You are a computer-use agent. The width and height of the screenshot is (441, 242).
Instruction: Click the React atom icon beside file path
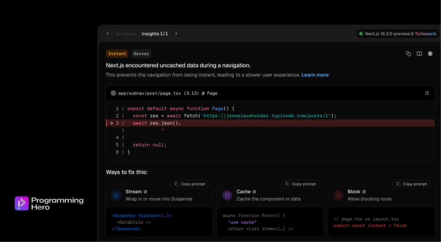[x=113, y=93]
